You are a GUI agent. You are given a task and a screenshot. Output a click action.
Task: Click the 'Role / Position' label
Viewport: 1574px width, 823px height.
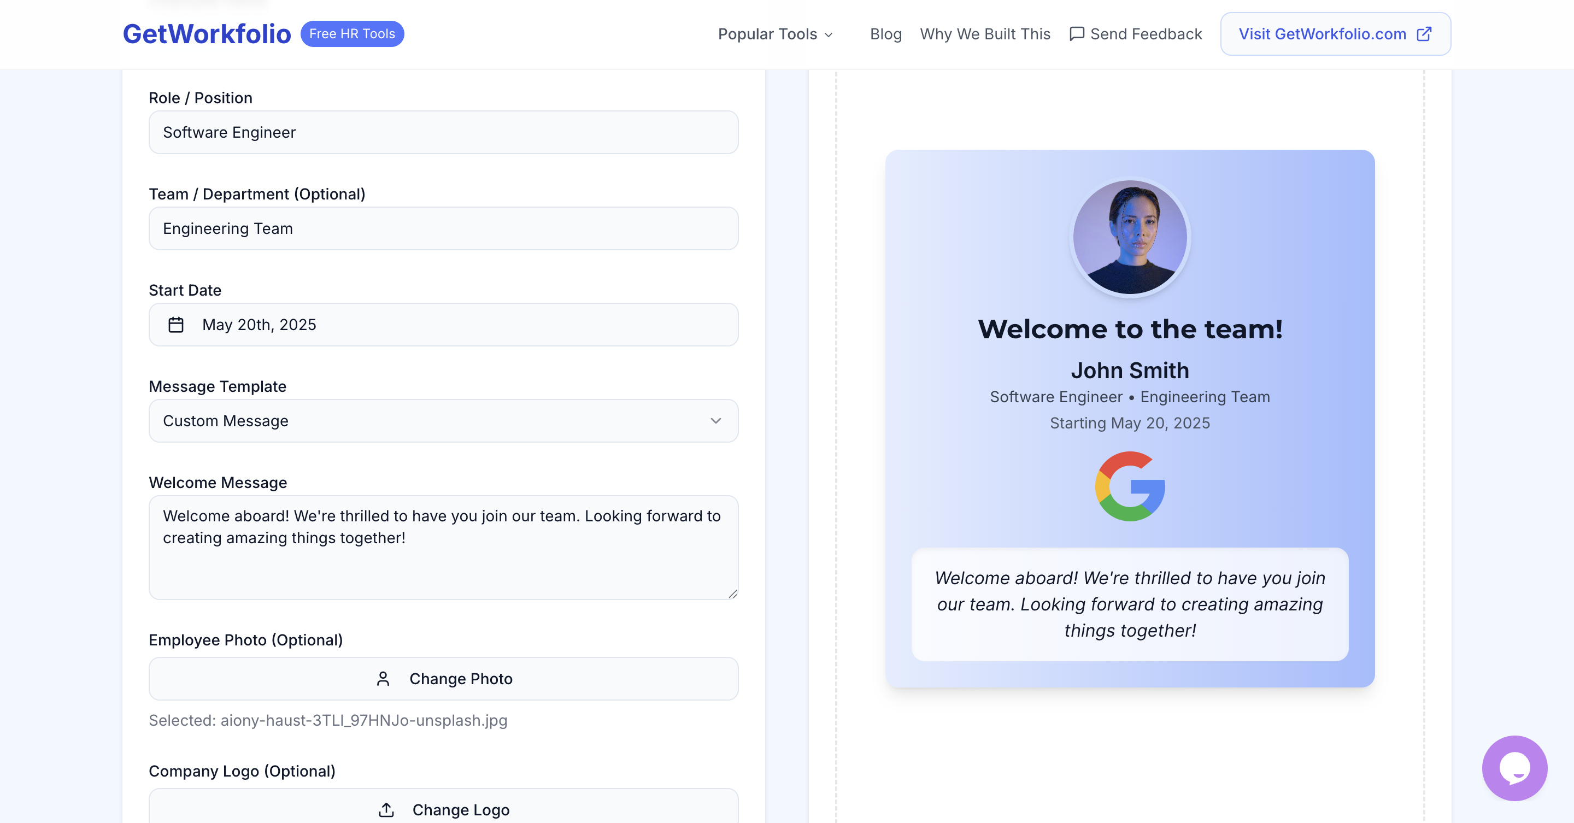(201, 98)
